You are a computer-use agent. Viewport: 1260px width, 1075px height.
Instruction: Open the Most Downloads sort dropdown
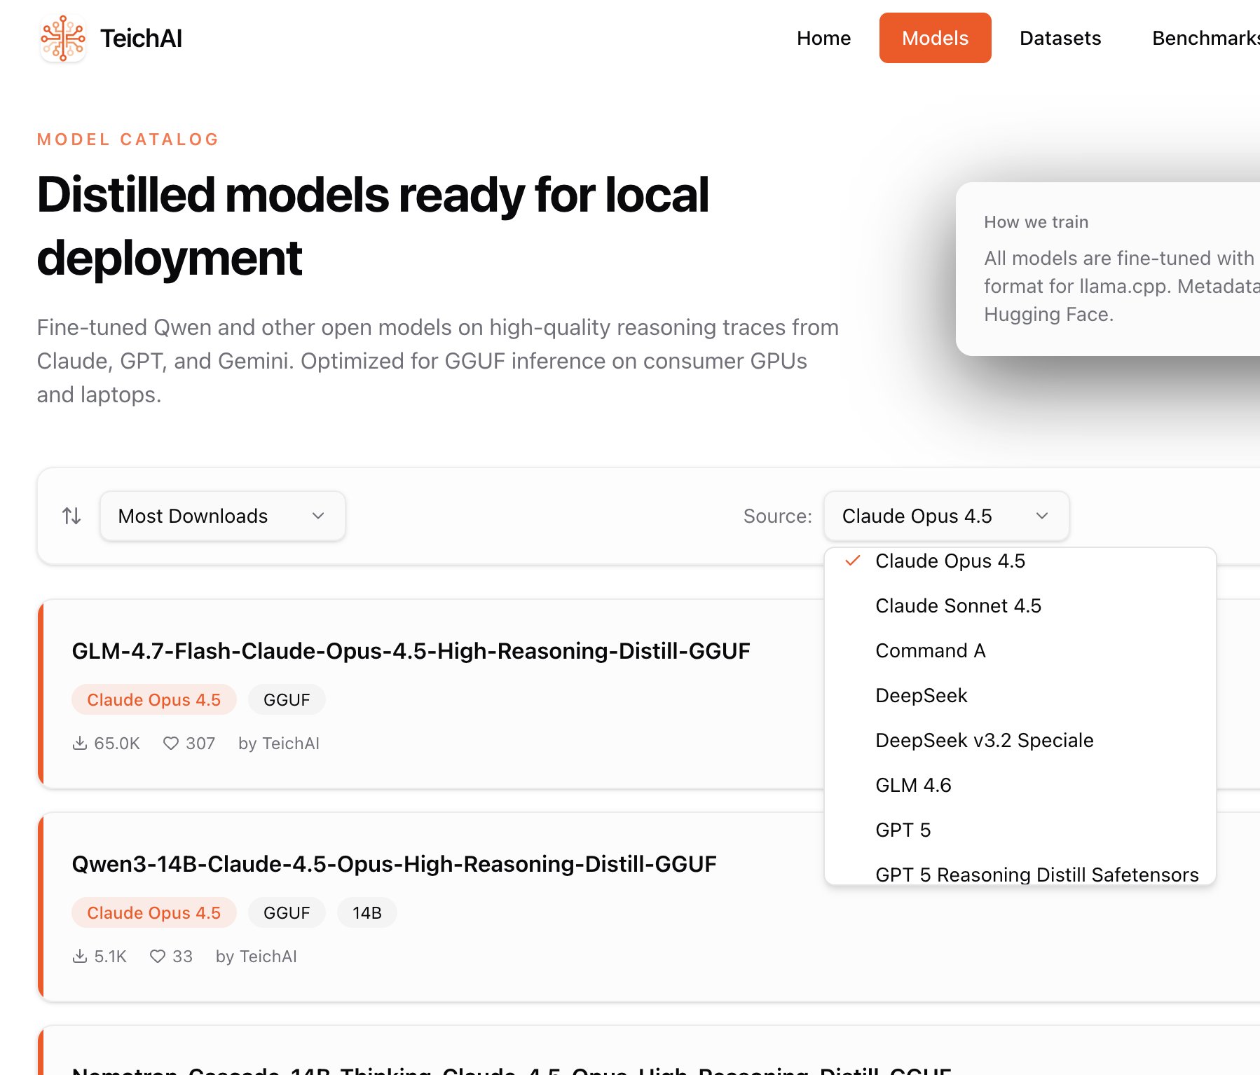click(222, 516)
